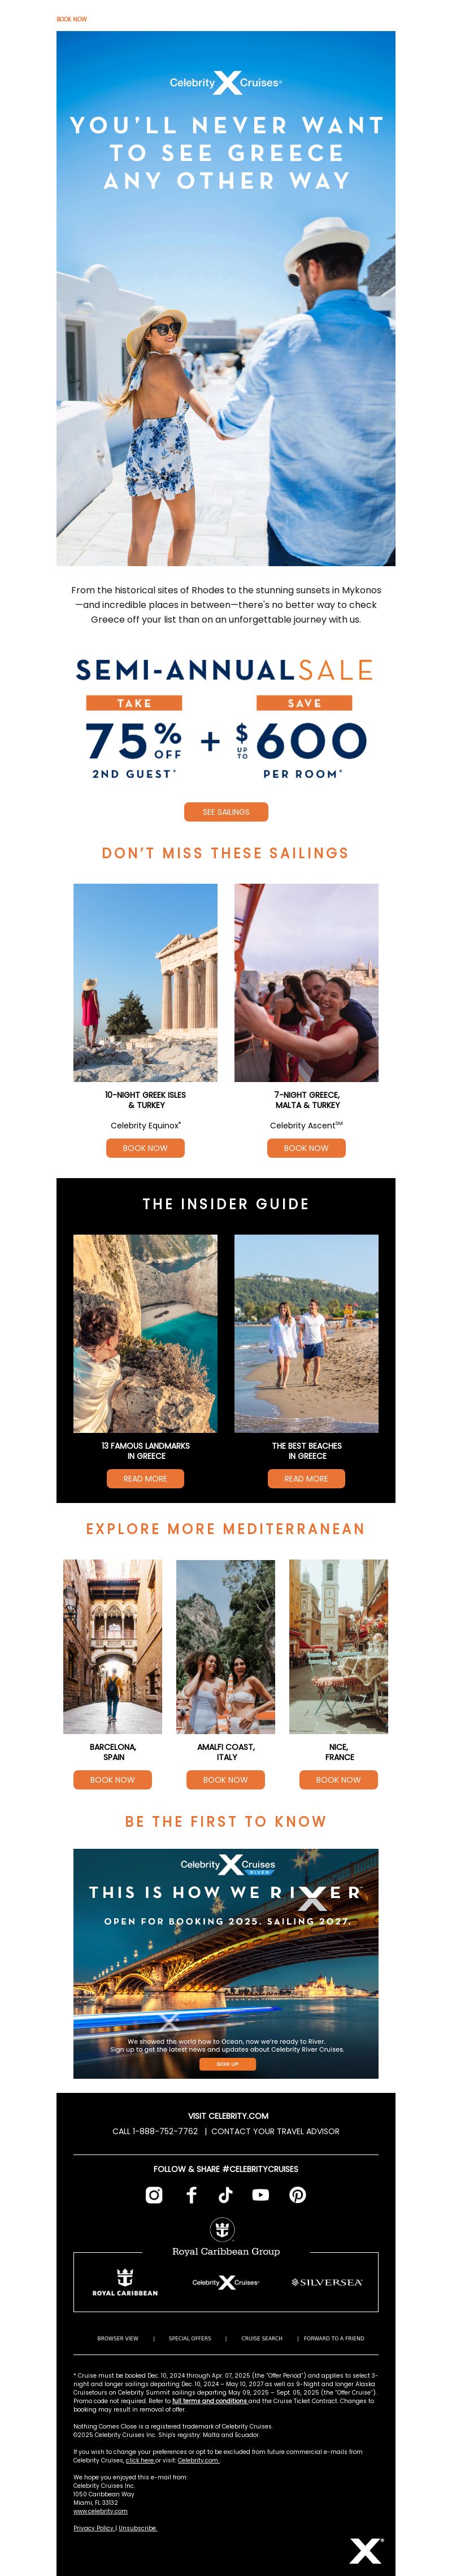Read more on Best Beaches in Greece
452x2576 pixels.
(306, 1479)
